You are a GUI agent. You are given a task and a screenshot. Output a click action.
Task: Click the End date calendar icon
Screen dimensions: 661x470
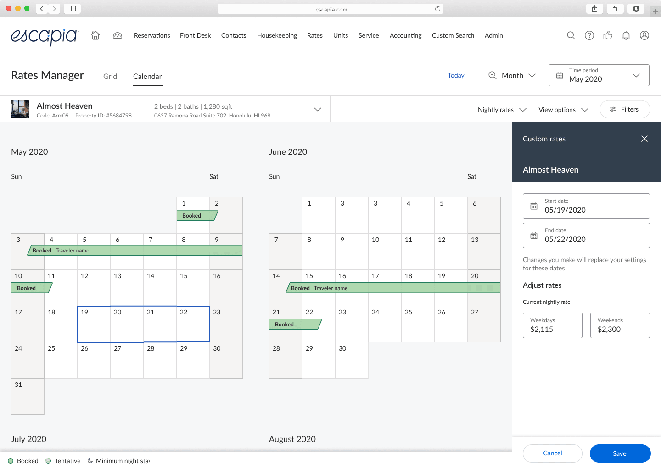[534, 235]
